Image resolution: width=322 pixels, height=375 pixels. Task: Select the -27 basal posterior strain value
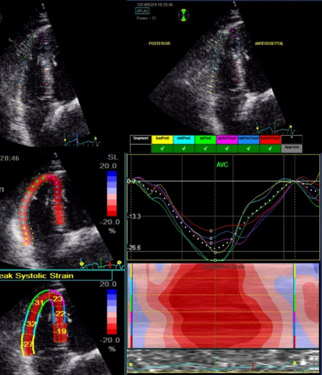coord(28,345)
